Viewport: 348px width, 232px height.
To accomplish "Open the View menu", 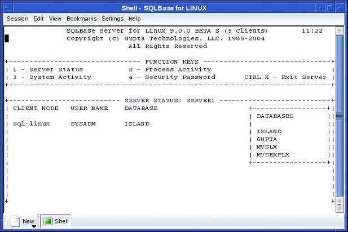I will click(55, 19).
